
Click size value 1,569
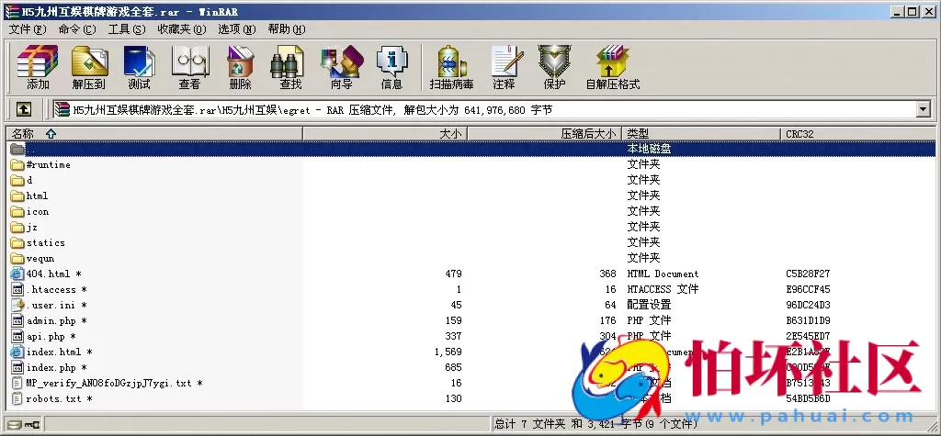point(448,352)
